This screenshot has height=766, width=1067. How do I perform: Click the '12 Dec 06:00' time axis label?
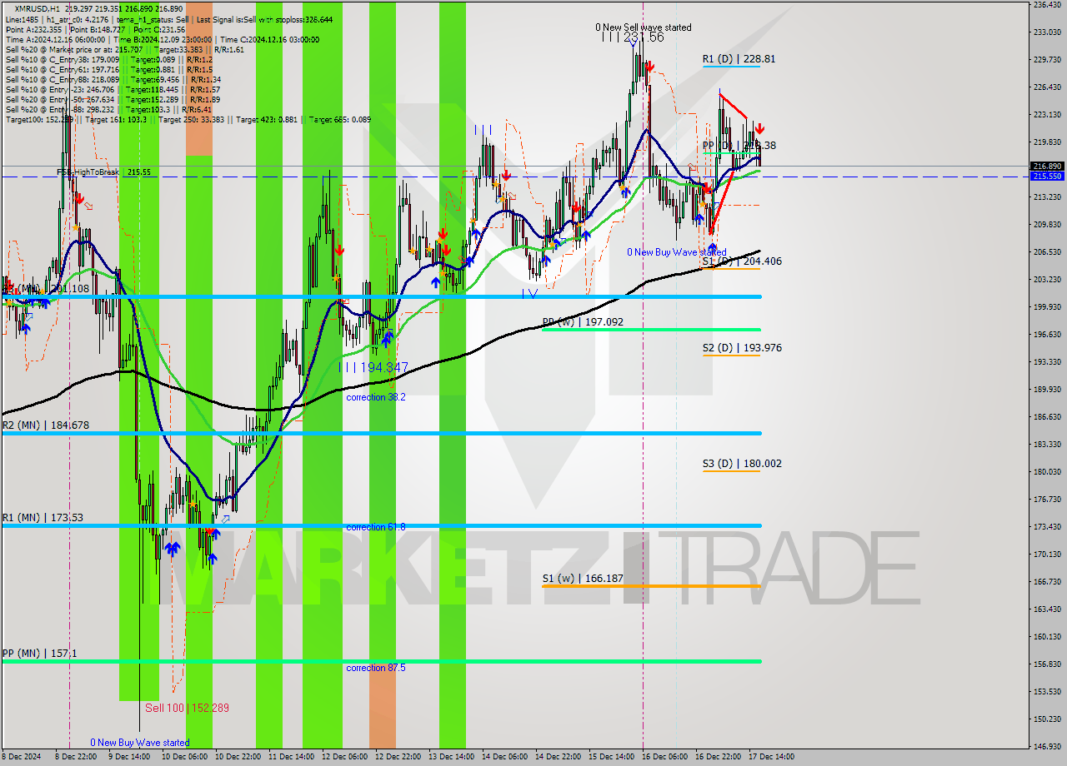click(343, 757)
